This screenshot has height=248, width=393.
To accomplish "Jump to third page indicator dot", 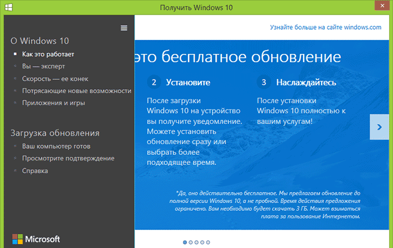I will coord(196,242).
